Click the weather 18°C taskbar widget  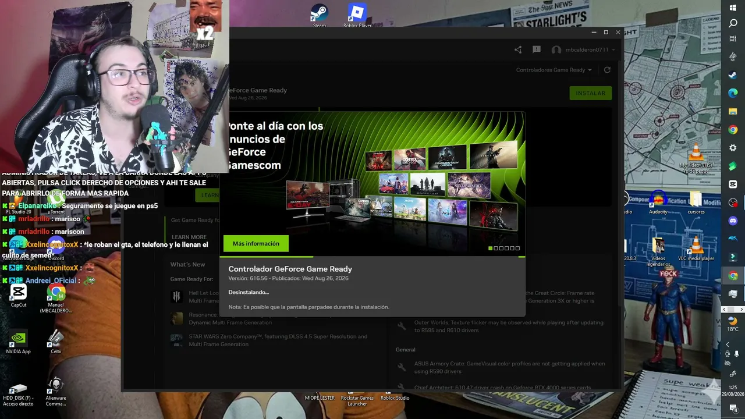733,324
